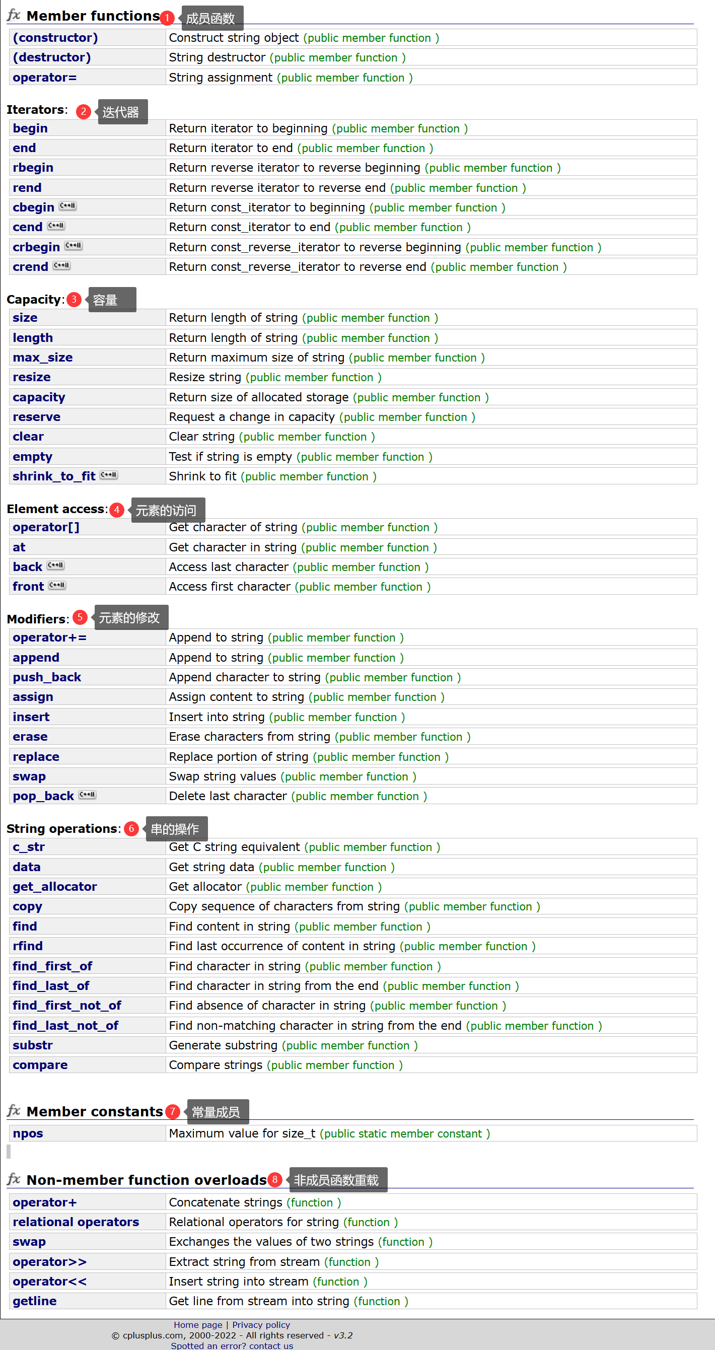Open the find_last_not_of link
This screenshot has height=1350, width=715.
(65, 1026)
